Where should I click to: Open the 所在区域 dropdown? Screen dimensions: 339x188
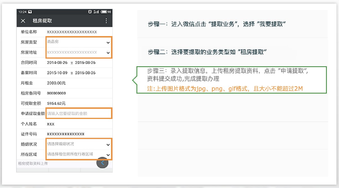(108, 155)
